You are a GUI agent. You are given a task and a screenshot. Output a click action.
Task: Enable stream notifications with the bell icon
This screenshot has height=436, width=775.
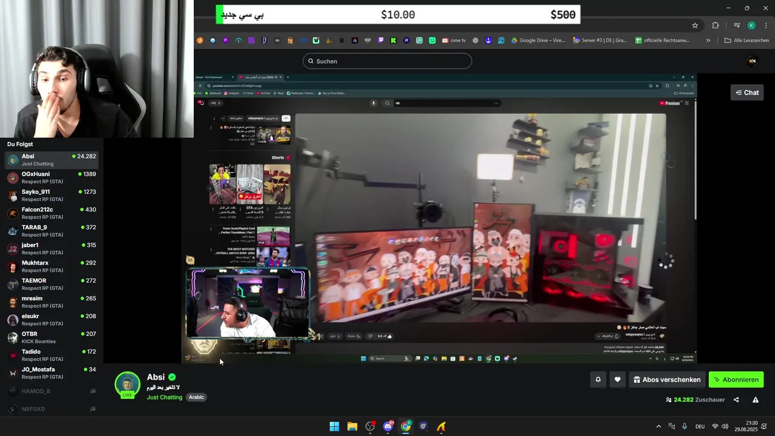598,380
